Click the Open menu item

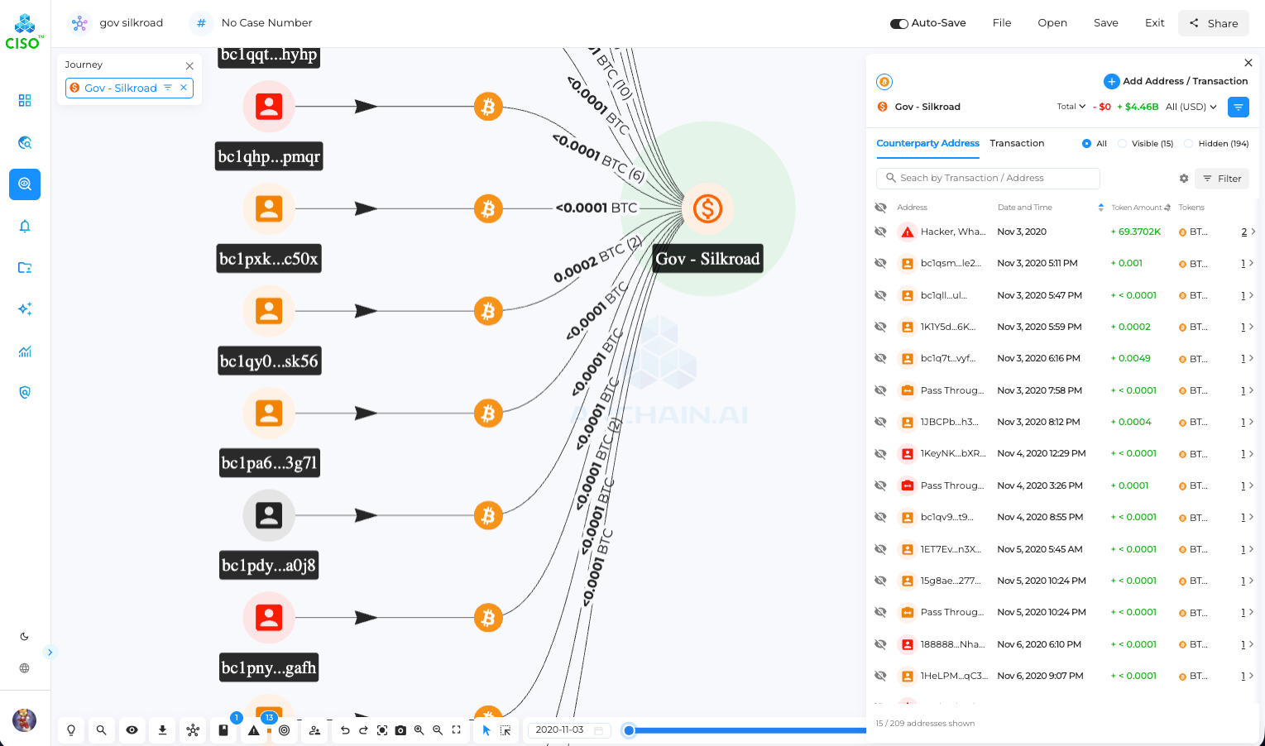coord(1052,23)
